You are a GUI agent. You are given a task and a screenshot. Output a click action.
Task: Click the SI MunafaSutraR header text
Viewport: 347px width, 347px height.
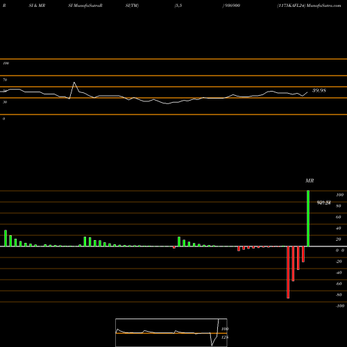point(85,6)
